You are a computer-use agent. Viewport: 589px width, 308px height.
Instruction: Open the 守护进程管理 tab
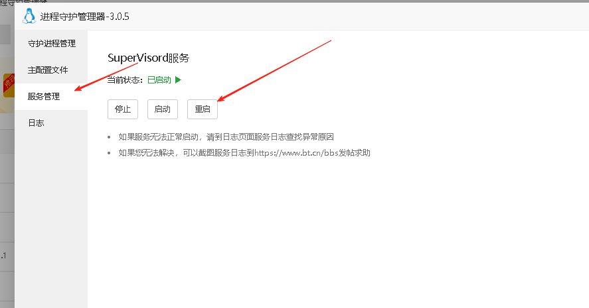51,44
